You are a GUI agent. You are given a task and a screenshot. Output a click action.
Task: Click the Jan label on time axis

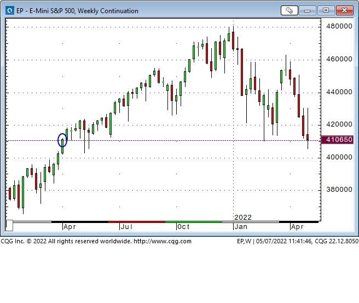241,227
